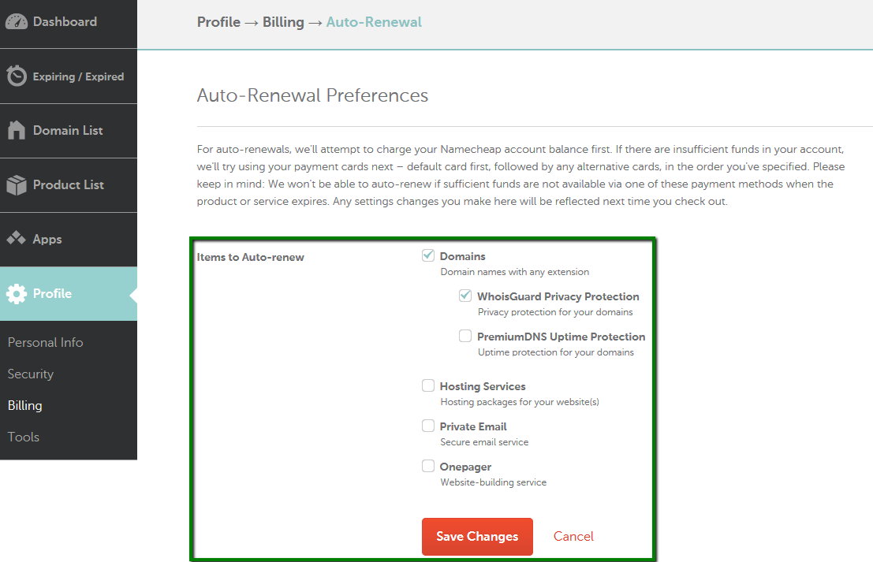873x562 pixels.
Task: Uncheck the WhoisGuard Privacy Protection checkbox
Action: click(x=465, y=296)
